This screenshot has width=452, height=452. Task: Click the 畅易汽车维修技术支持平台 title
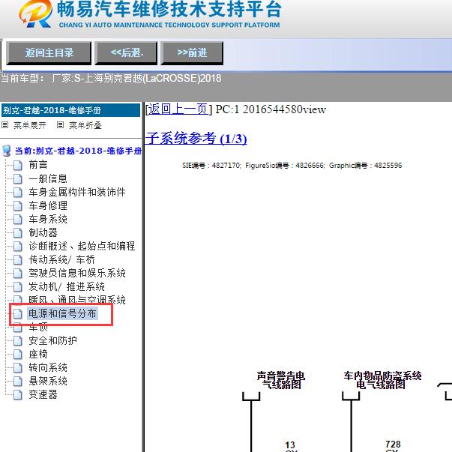[169, 9]
